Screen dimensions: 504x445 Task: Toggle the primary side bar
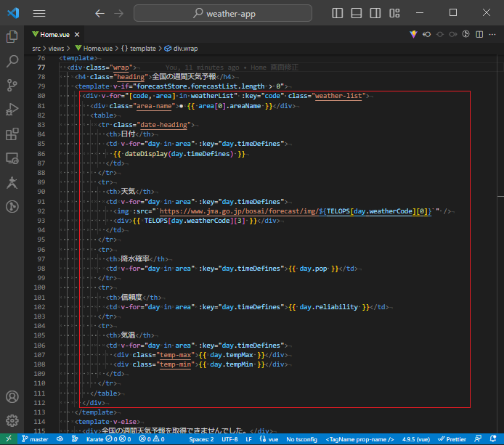coord(337,13)
